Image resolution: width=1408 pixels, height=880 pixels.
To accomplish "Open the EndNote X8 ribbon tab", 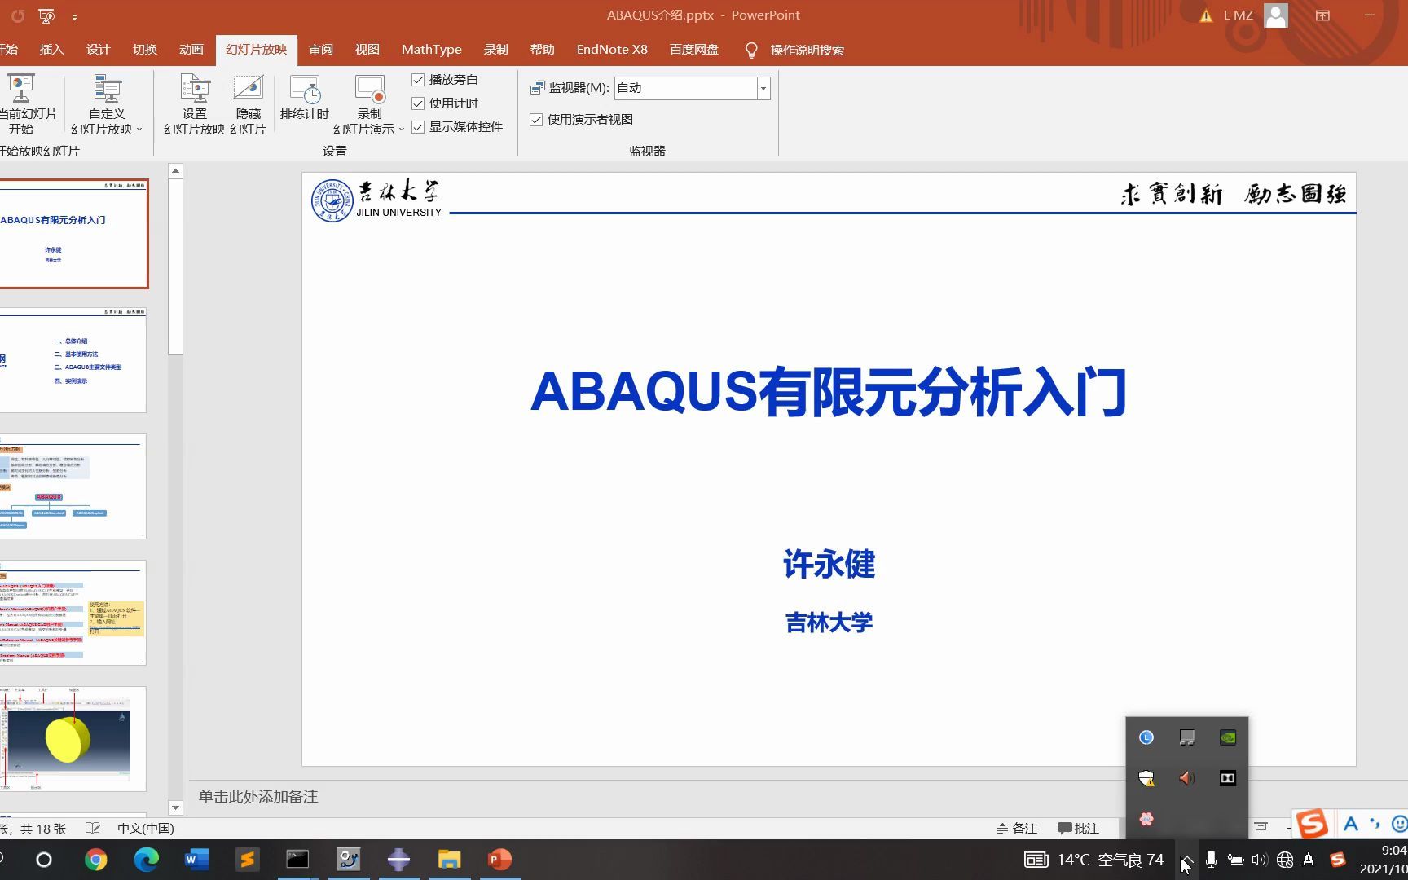I will pyautogui.click(x=612, y=50).
